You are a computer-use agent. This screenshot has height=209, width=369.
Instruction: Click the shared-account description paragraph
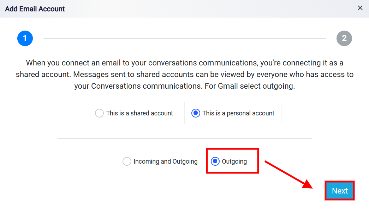click(x=184, y=74)
